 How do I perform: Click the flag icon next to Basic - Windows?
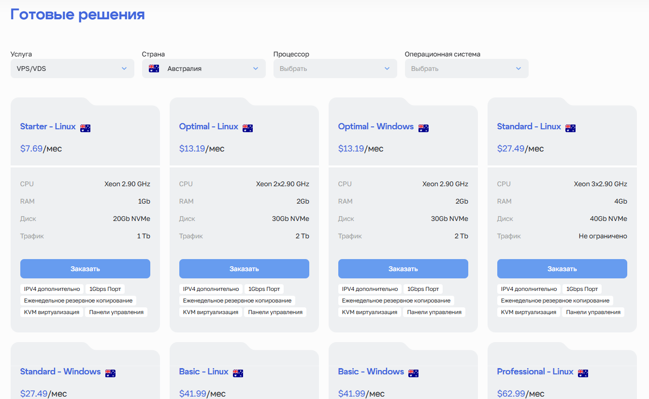(413, 373)
